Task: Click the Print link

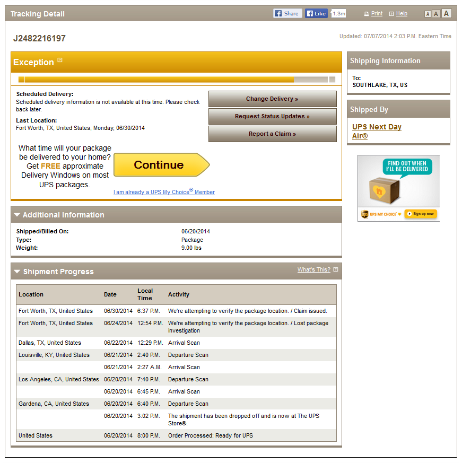Action: [377, 13]
